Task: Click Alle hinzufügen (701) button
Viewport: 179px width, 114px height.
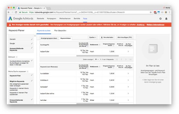Action: 125,37
